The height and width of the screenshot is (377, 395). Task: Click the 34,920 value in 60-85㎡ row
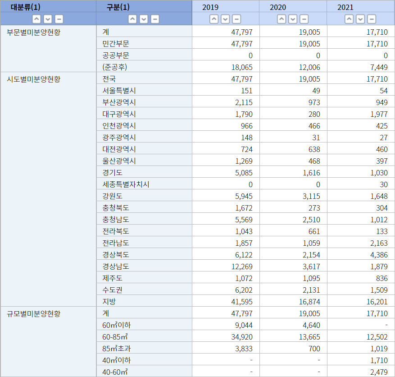pos(242,337)
